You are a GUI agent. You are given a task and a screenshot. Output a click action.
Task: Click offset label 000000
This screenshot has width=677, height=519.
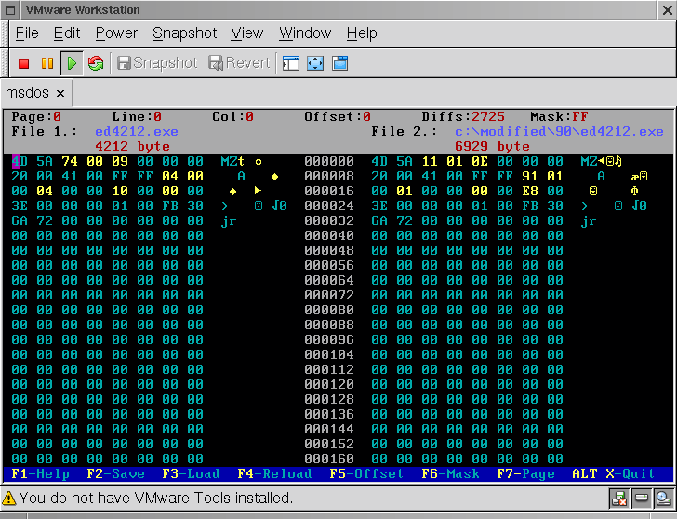tap(329, 162)
